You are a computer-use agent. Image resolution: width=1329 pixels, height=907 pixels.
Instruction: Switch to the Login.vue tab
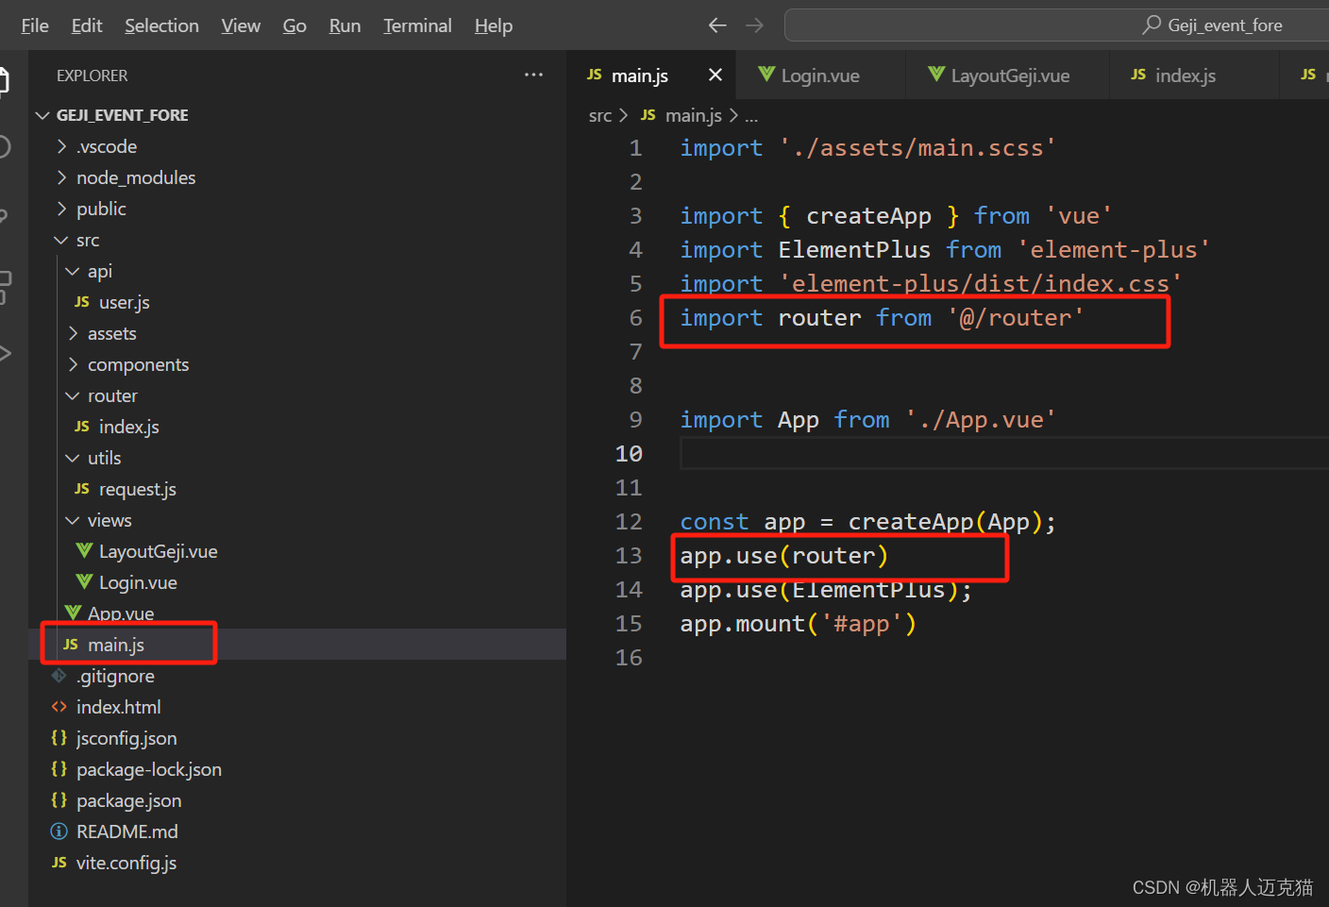[x=819, y=75]
